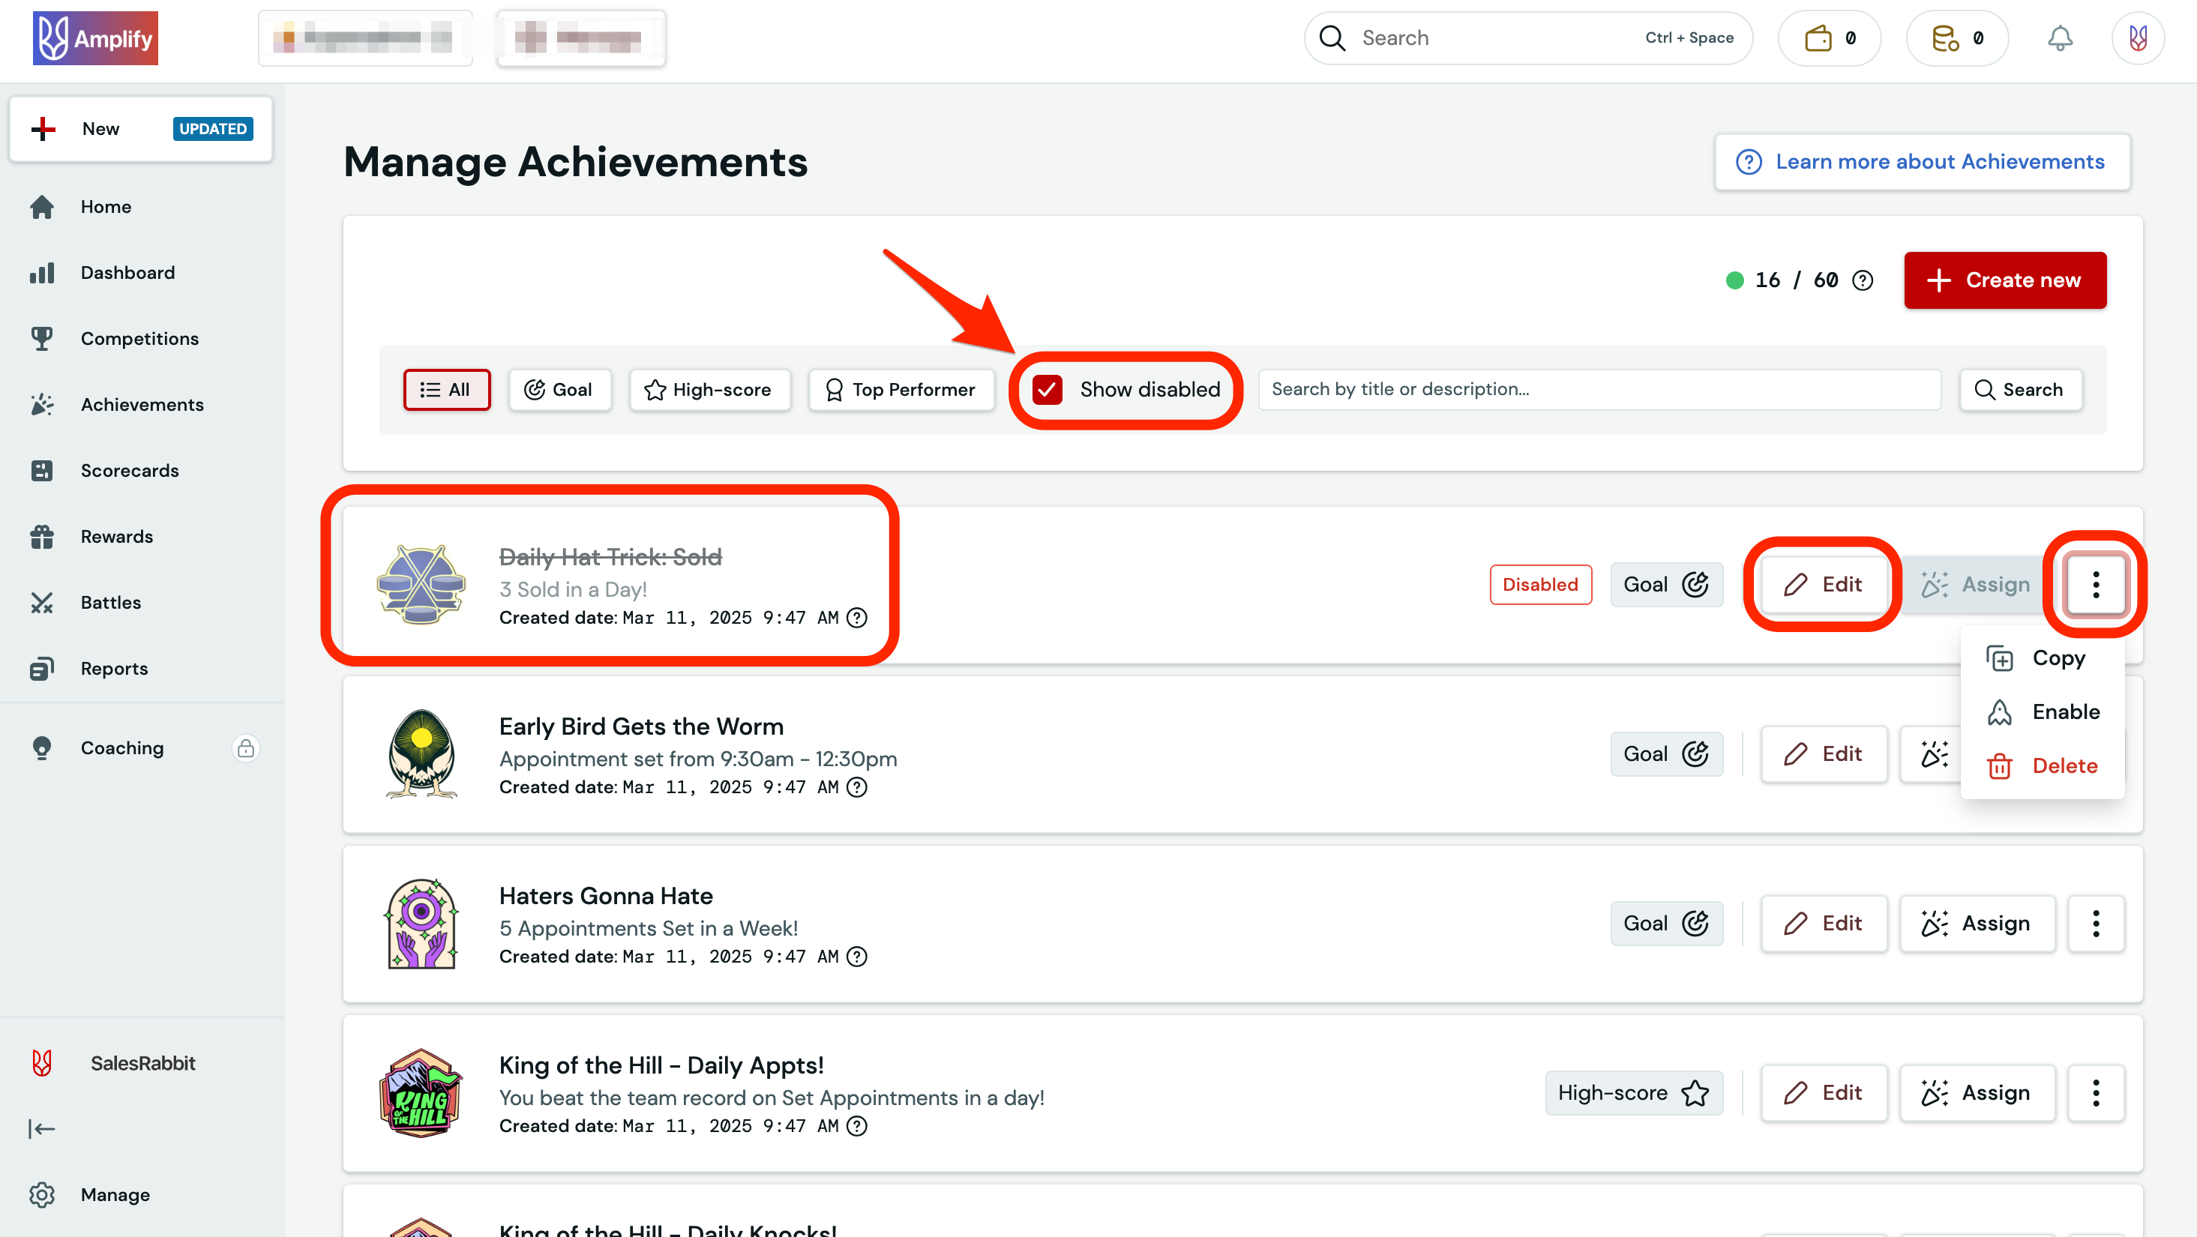The width and height of the screenshot is (2197, 1237).
Task: Click the wallet balance icon
Action: click(1818, 38)
